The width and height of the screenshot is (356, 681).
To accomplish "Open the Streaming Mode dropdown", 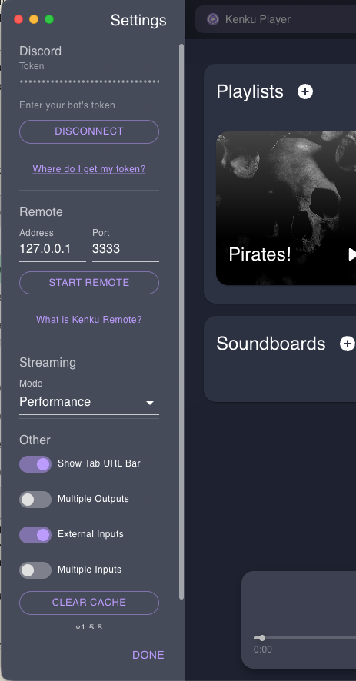I will (89, 402).
